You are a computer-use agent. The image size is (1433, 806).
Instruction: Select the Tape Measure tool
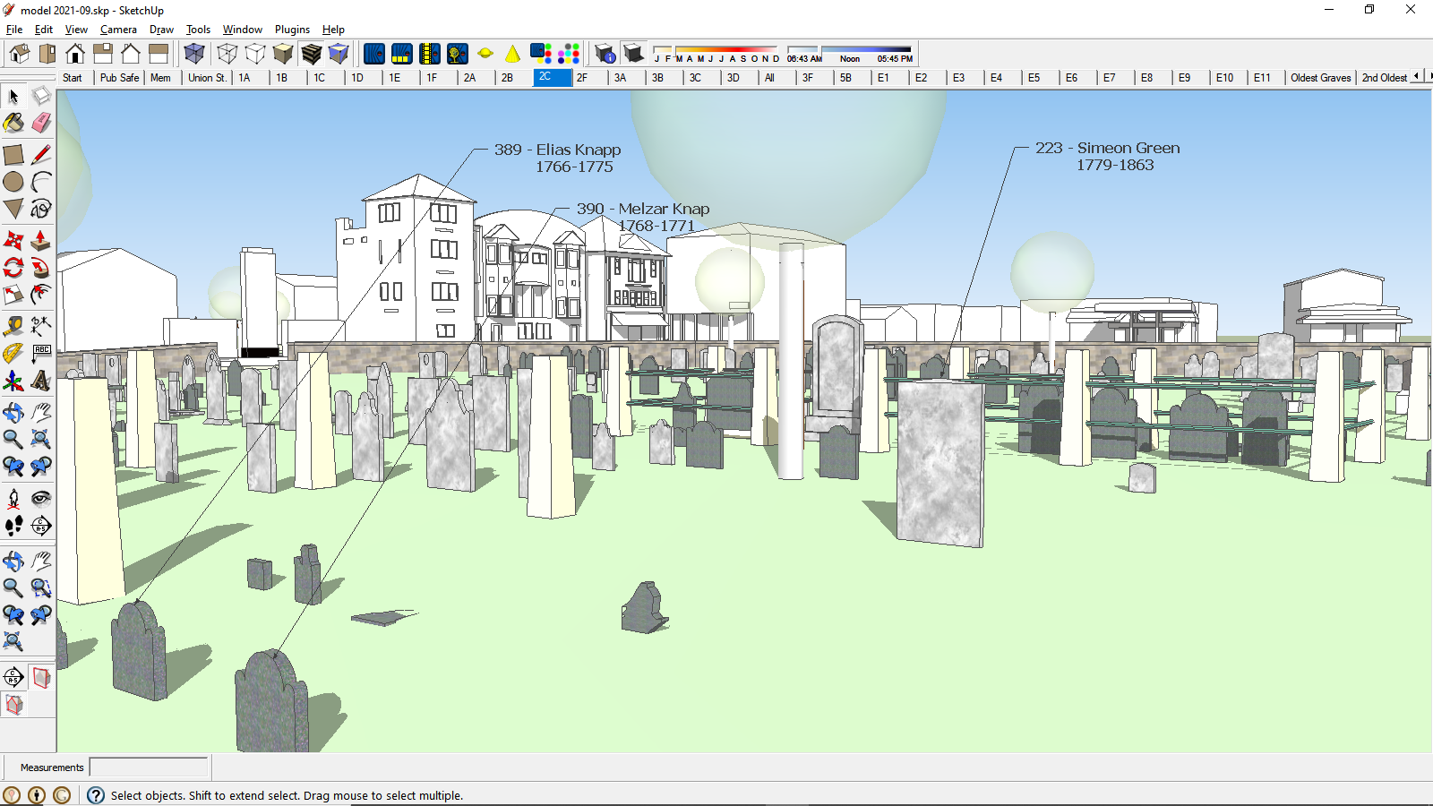(13, 326)
